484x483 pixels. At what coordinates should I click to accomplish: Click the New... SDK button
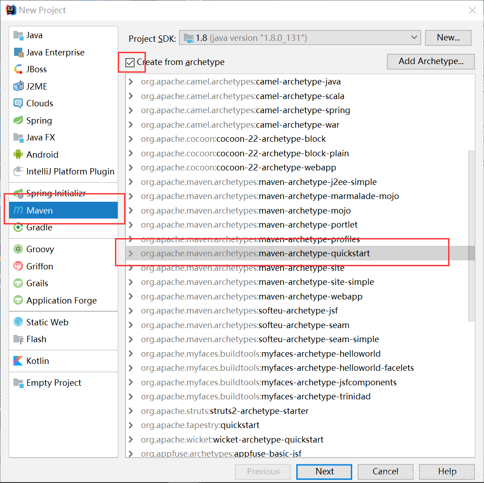[448, 38]
